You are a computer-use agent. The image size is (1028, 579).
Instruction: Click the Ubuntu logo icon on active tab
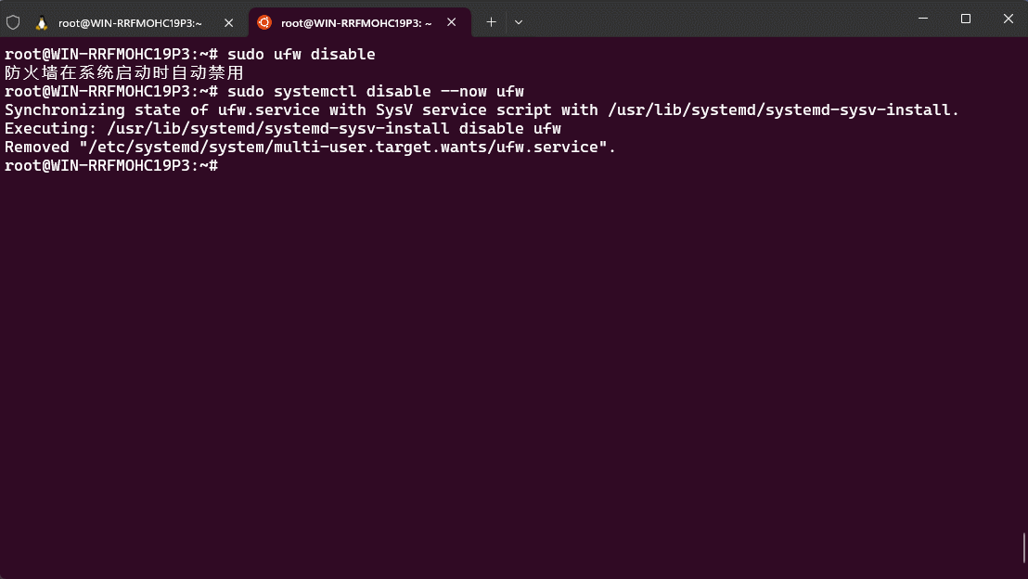264,22
